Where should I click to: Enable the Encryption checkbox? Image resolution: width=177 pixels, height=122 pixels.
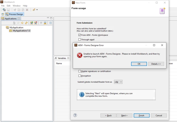80,76
